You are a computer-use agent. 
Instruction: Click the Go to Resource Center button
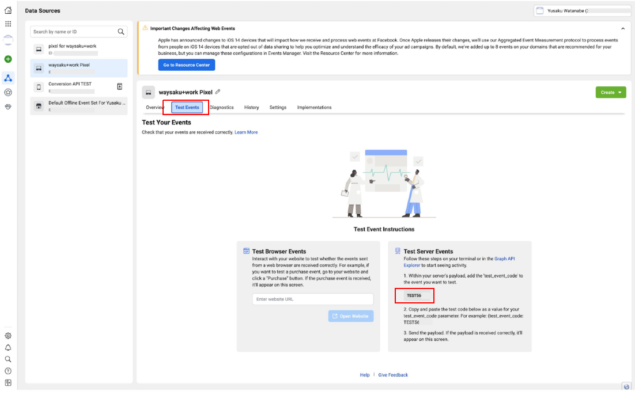click(187, 65)
